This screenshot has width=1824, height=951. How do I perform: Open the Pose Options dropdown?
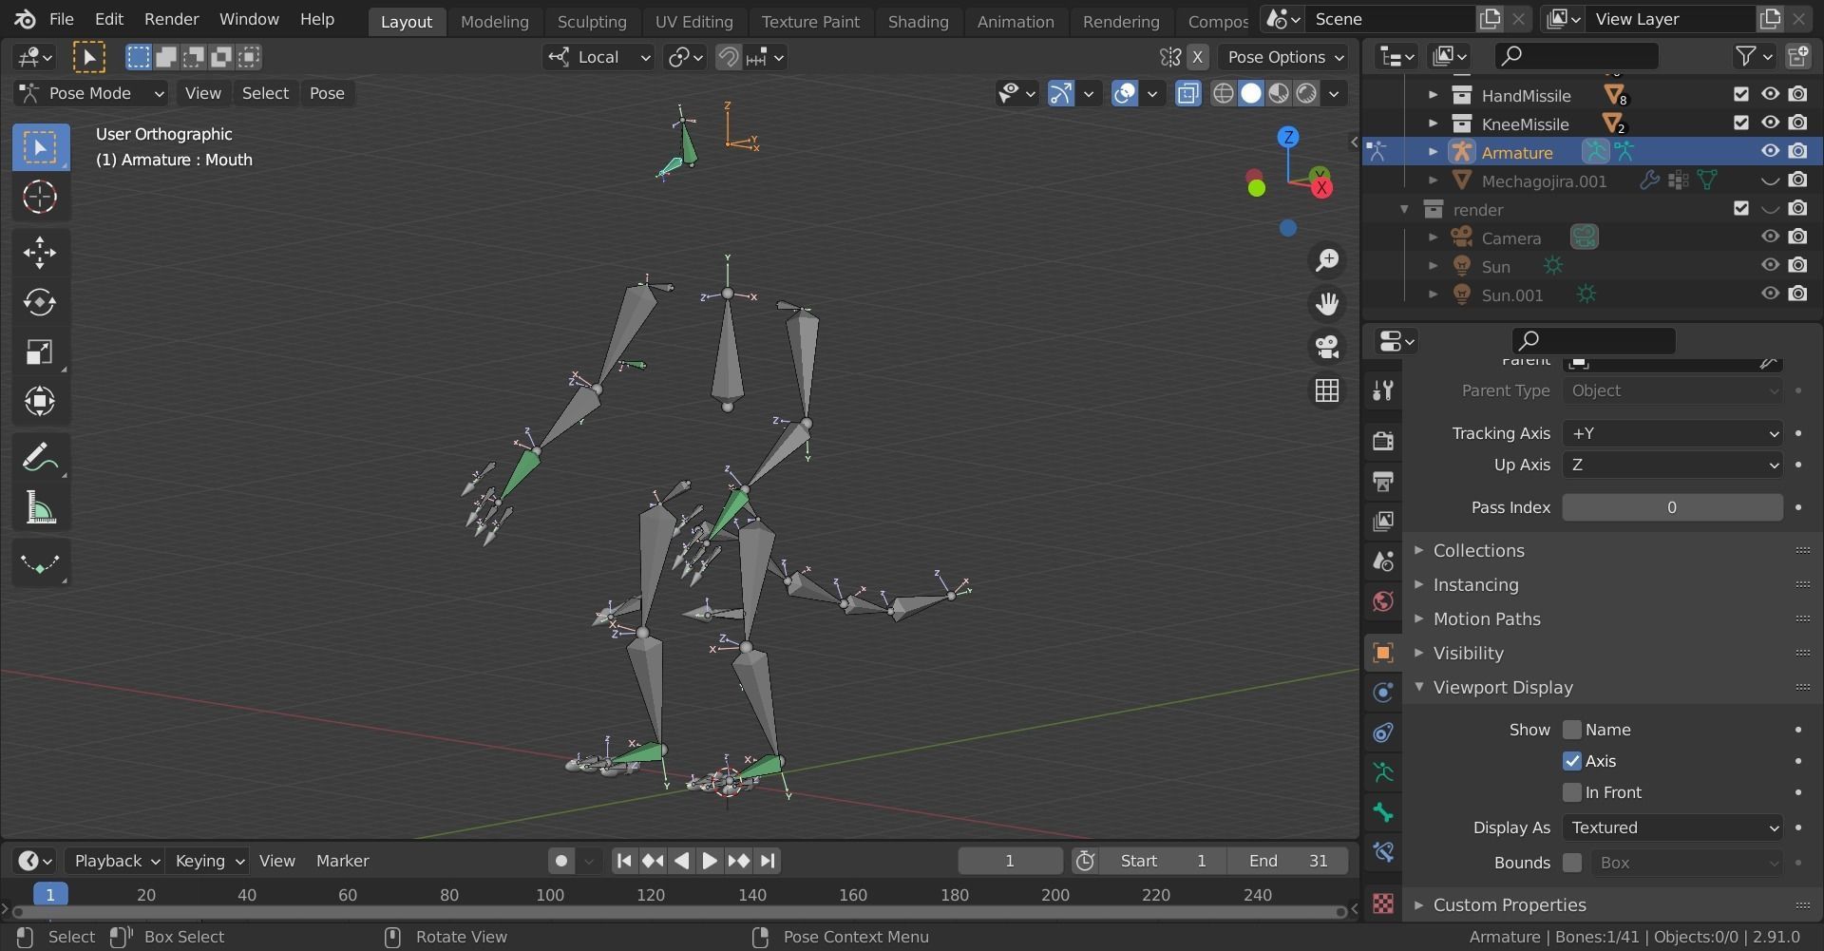tap(1284, 57)
